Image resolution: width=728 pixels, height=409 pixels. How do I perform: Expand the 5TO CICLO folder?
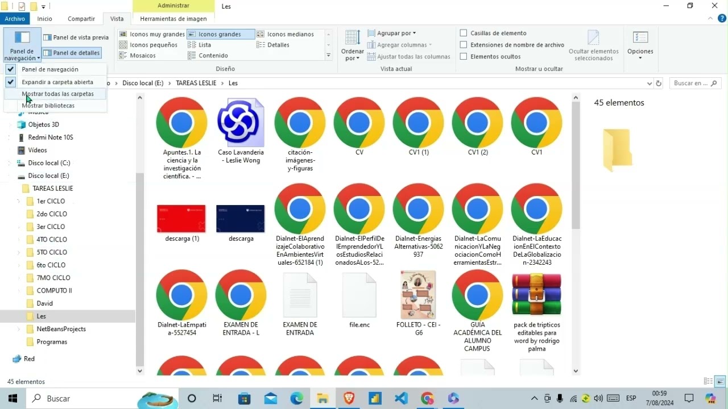[18, 252]
